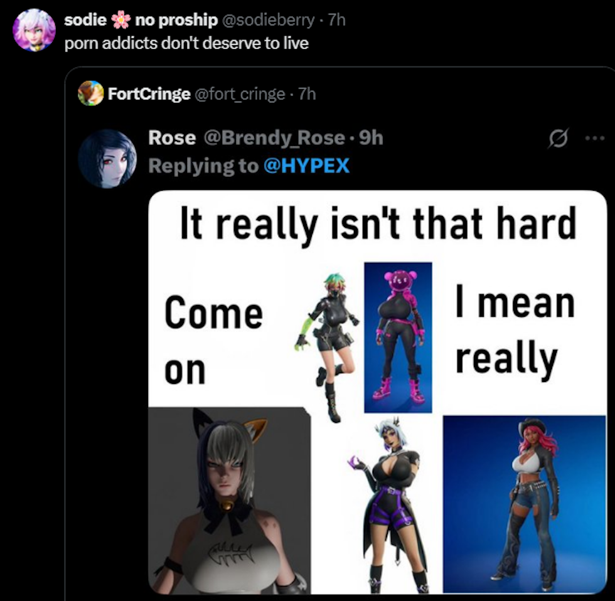Image resolution: width=615 pixels, height=601 pixels.
Task: Click the 9h timestamp on Rose's reply
Action: pos(371,137)
